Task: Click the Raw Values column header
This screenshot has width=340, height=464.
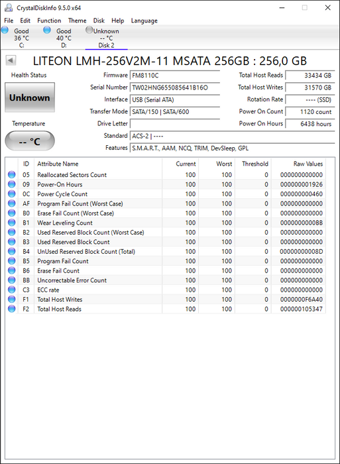Action: pyautogui.click(x=298, y=164)
